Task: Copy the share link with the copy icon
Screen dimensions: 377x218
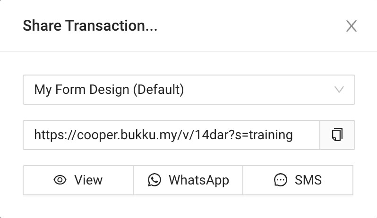Action: pos(337,135)
